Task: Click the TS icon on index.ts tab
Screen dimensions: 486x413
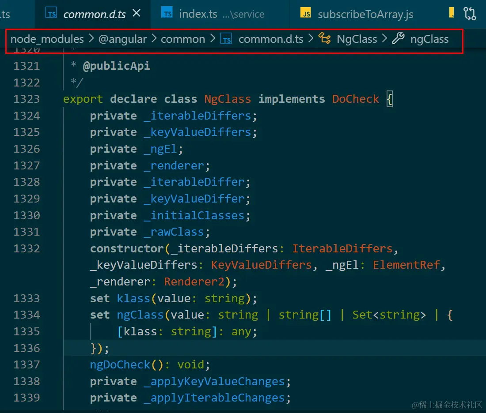Action: 167,13
